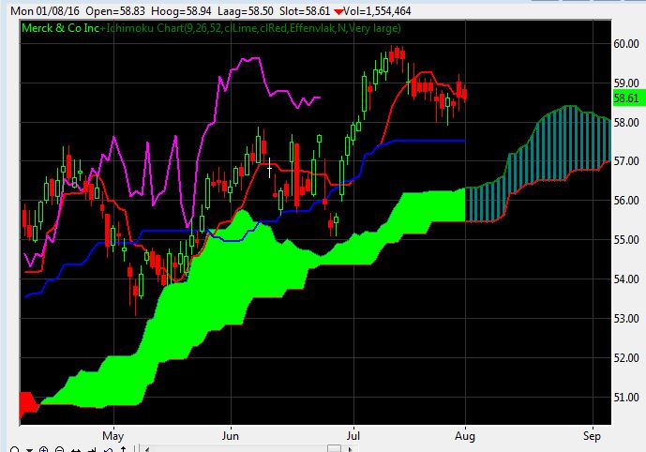Click the 53.00 price axis label
Viewport: 646px width, 452px height.
(626, 319)
